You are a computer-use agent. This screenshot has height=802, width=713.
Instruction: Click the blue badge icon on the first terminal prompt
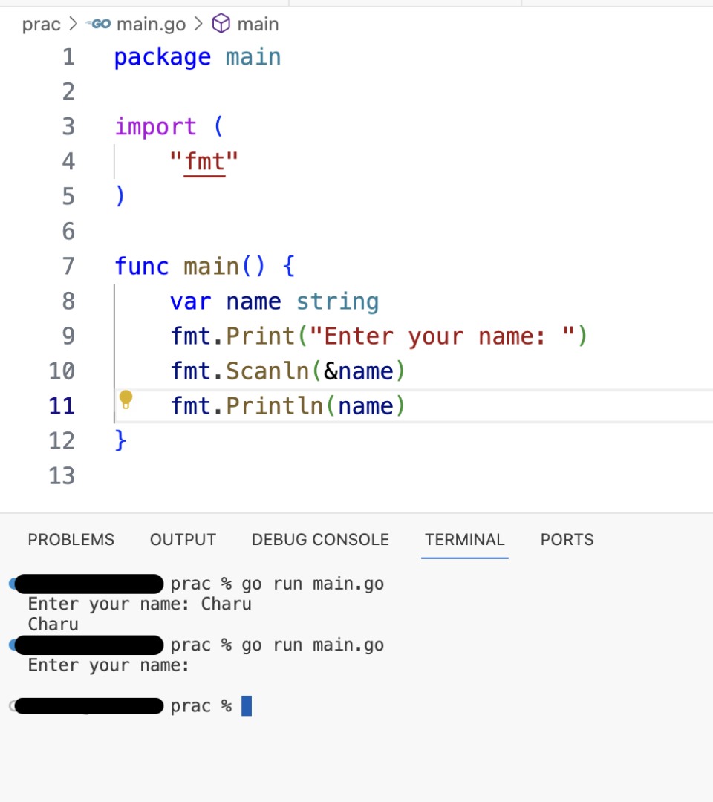[13, 584]
